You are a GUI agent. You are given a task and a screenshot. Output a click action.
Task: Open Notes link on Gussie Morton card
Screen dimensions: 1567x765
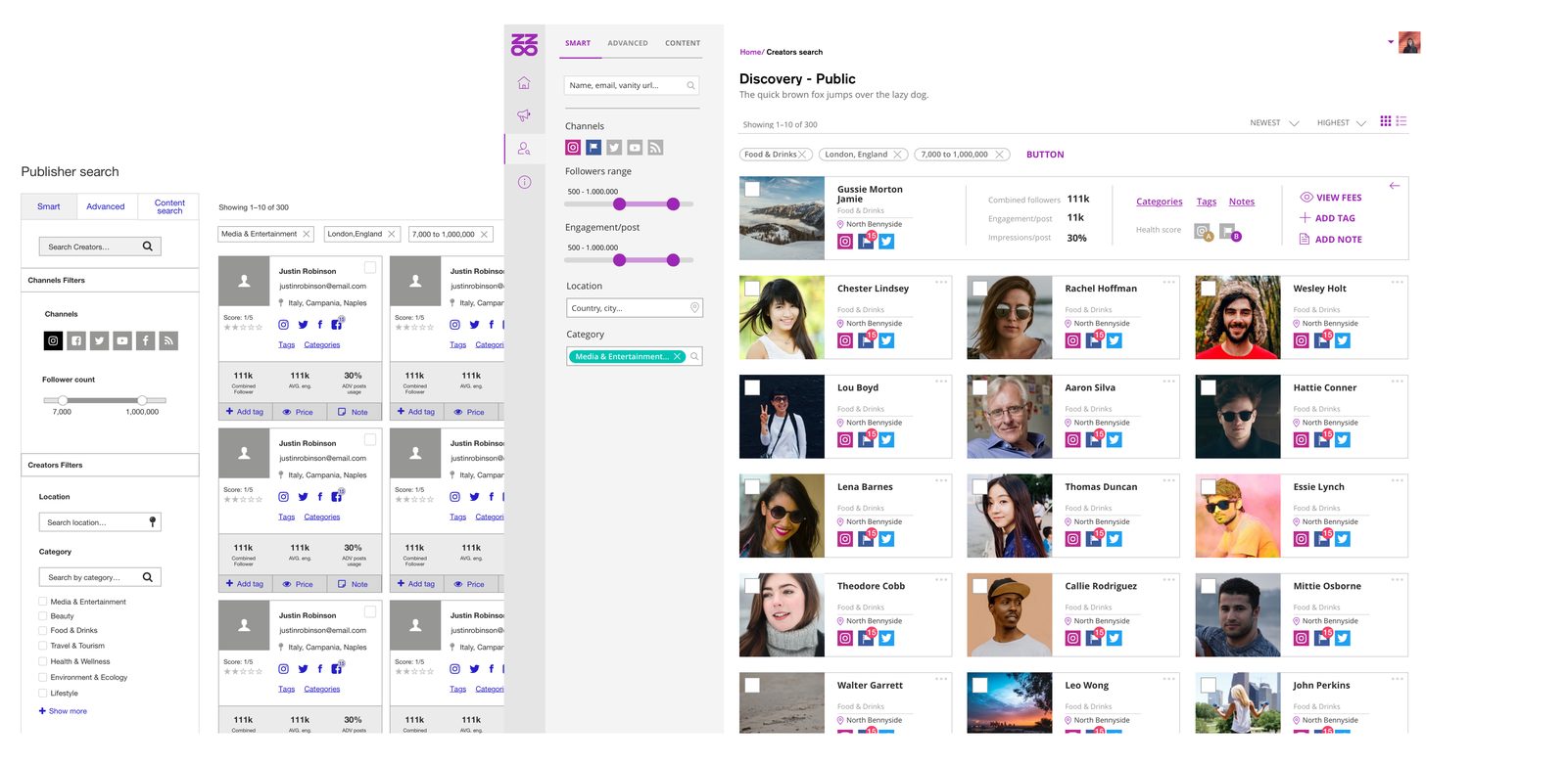(x=1242, y=202)
